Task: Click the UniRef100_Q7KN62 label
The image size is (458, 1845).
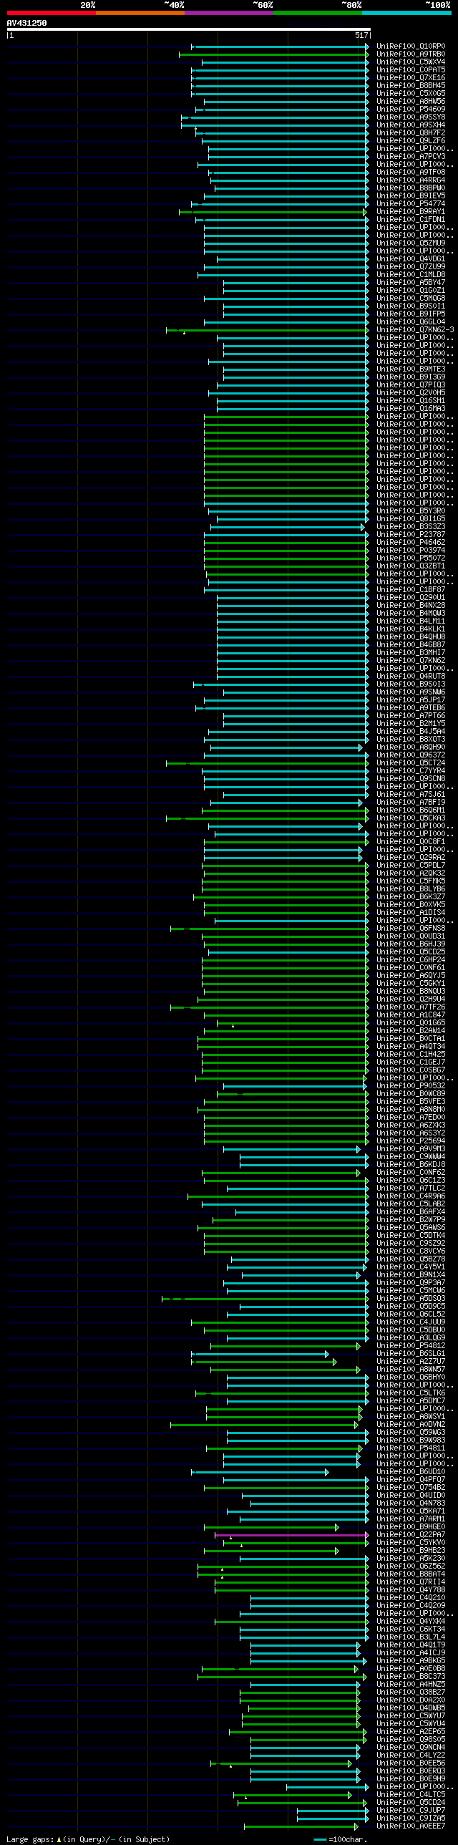Action: click(x=411, y=661)
